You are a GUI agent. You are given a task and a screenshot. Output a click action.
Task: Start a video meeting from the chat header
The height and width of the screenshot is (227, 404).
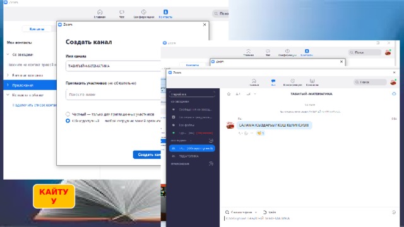[x=248, y=94]
